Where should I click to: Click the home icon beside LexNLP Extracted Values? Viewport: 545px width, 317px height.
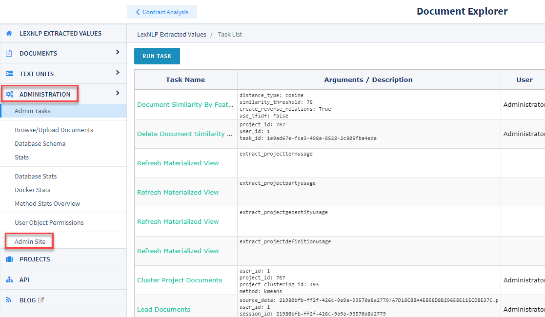pos(9,33)
